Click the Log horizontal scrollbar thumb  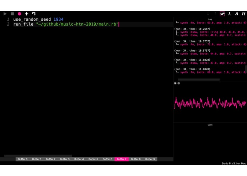198,79
